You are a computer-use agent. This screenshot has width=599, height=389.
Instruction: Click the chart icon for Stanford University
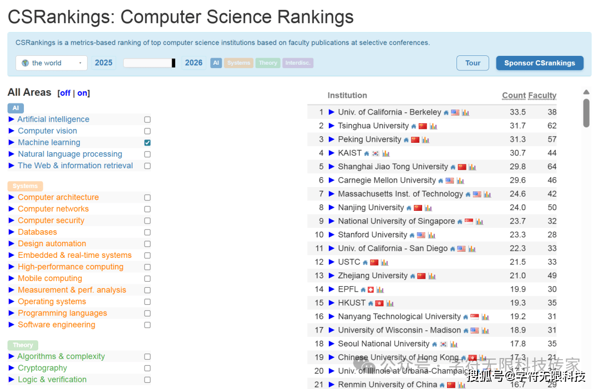(432, 235)
